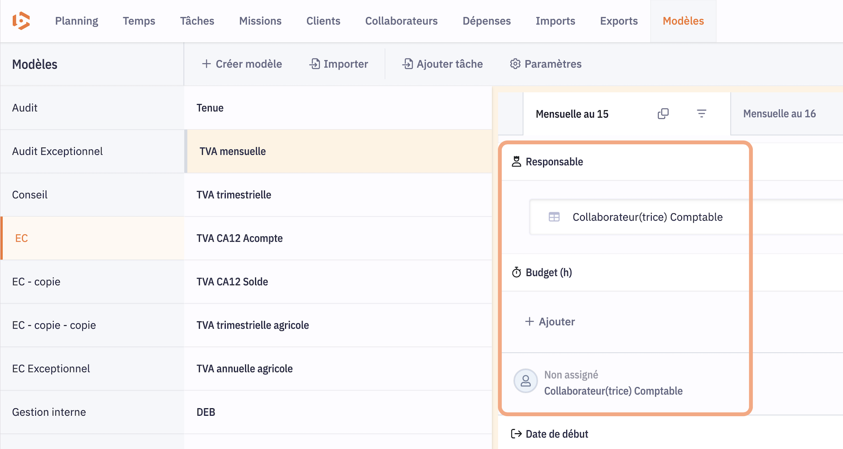Click the Importer file icon
This screenshot has width=843, height=449.
[315, 64]
